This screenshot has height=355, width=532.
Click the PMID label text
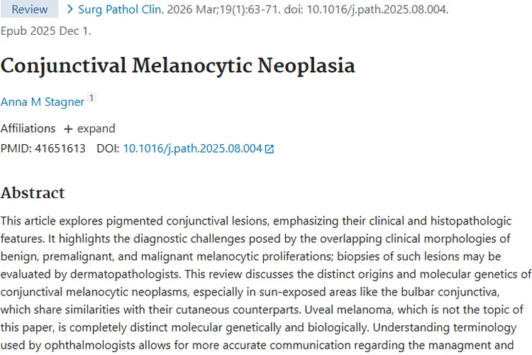point(16,148)
